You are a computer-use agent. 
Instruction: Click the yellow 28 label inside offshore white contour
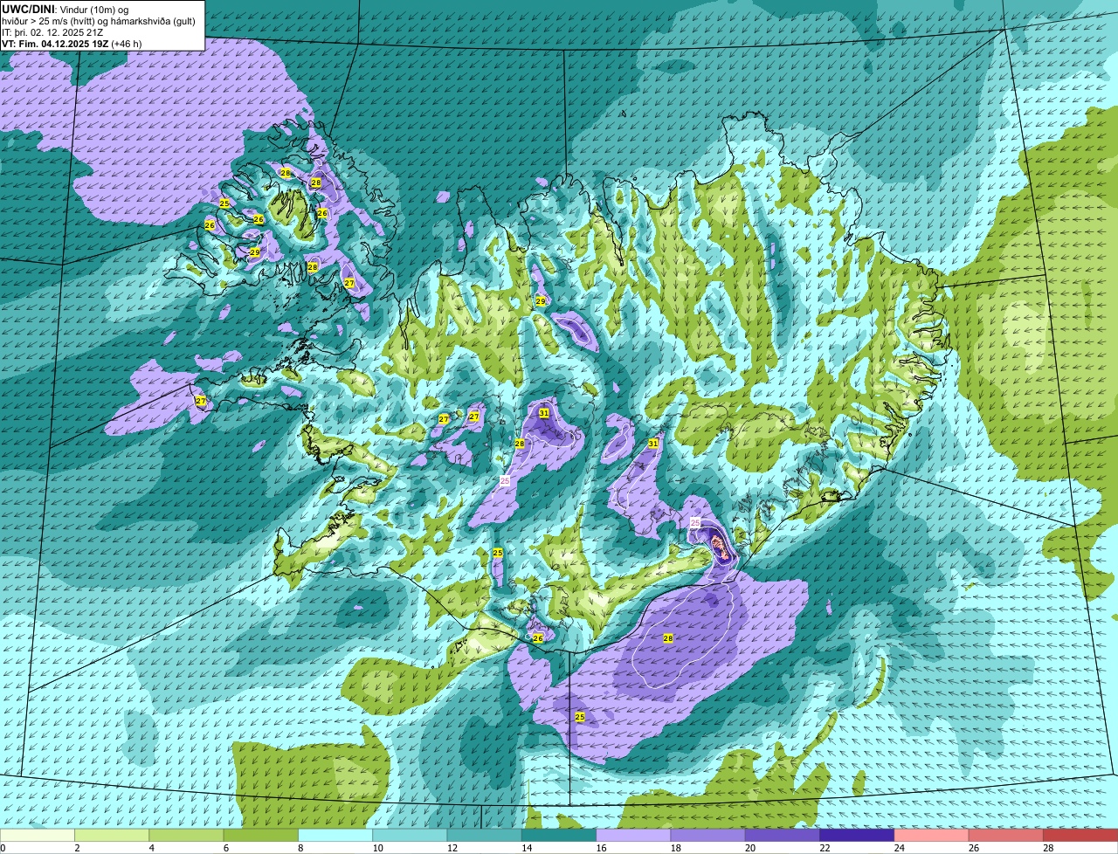pos(668,638)
